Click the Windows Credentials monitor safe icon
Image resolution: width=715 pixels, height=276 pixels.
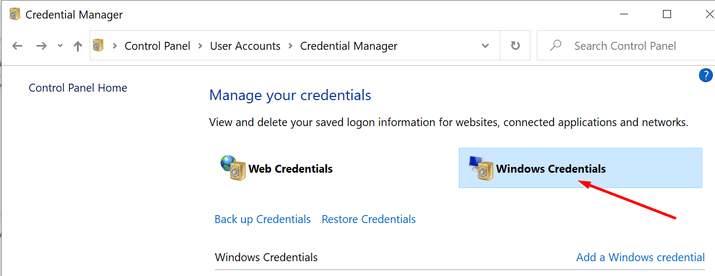point(481,168)
